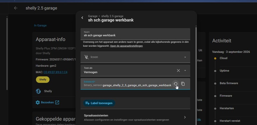Select the 'Vandaag · 3 september 2026' date
The image size is (257, 125).
tap(231, 52)
